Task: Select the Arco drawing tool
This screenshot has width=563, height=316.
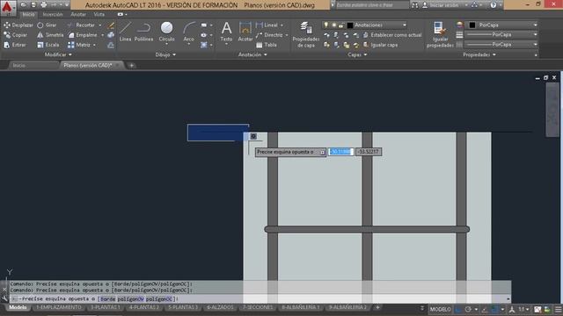Action: point(188,32)
